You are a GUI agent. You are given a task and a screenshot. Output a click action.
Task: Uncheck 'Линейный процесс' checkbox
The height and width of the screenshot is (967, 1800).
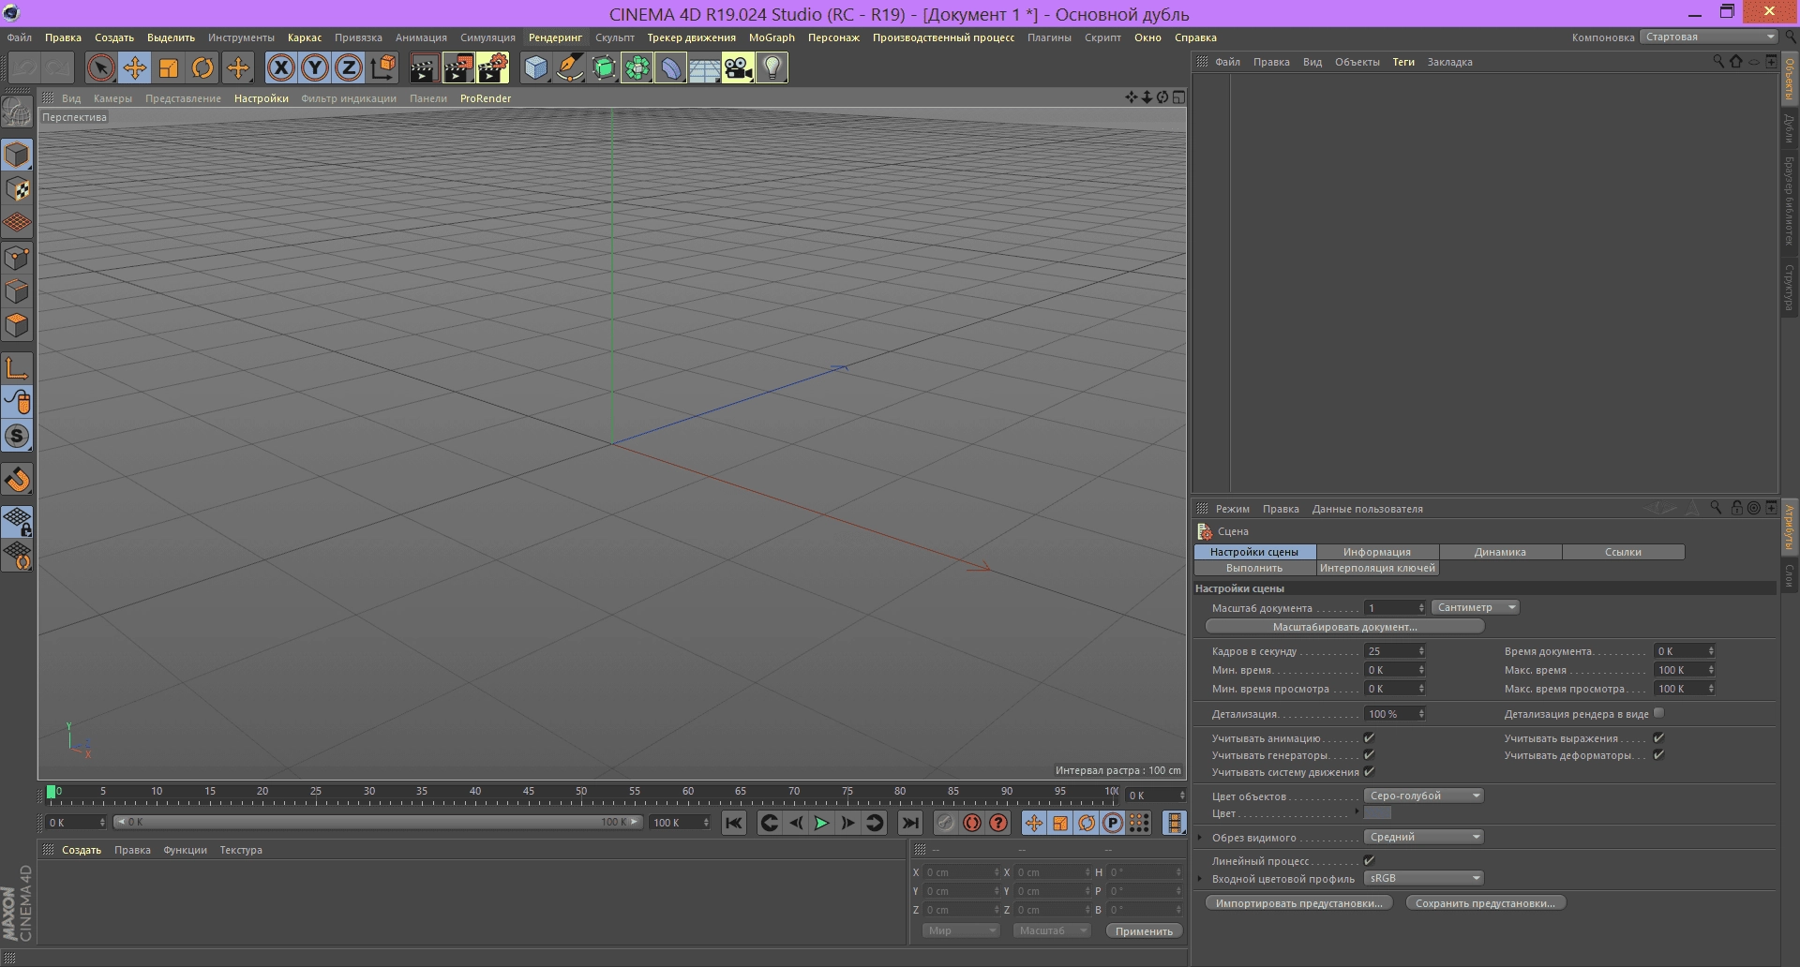1369,860
